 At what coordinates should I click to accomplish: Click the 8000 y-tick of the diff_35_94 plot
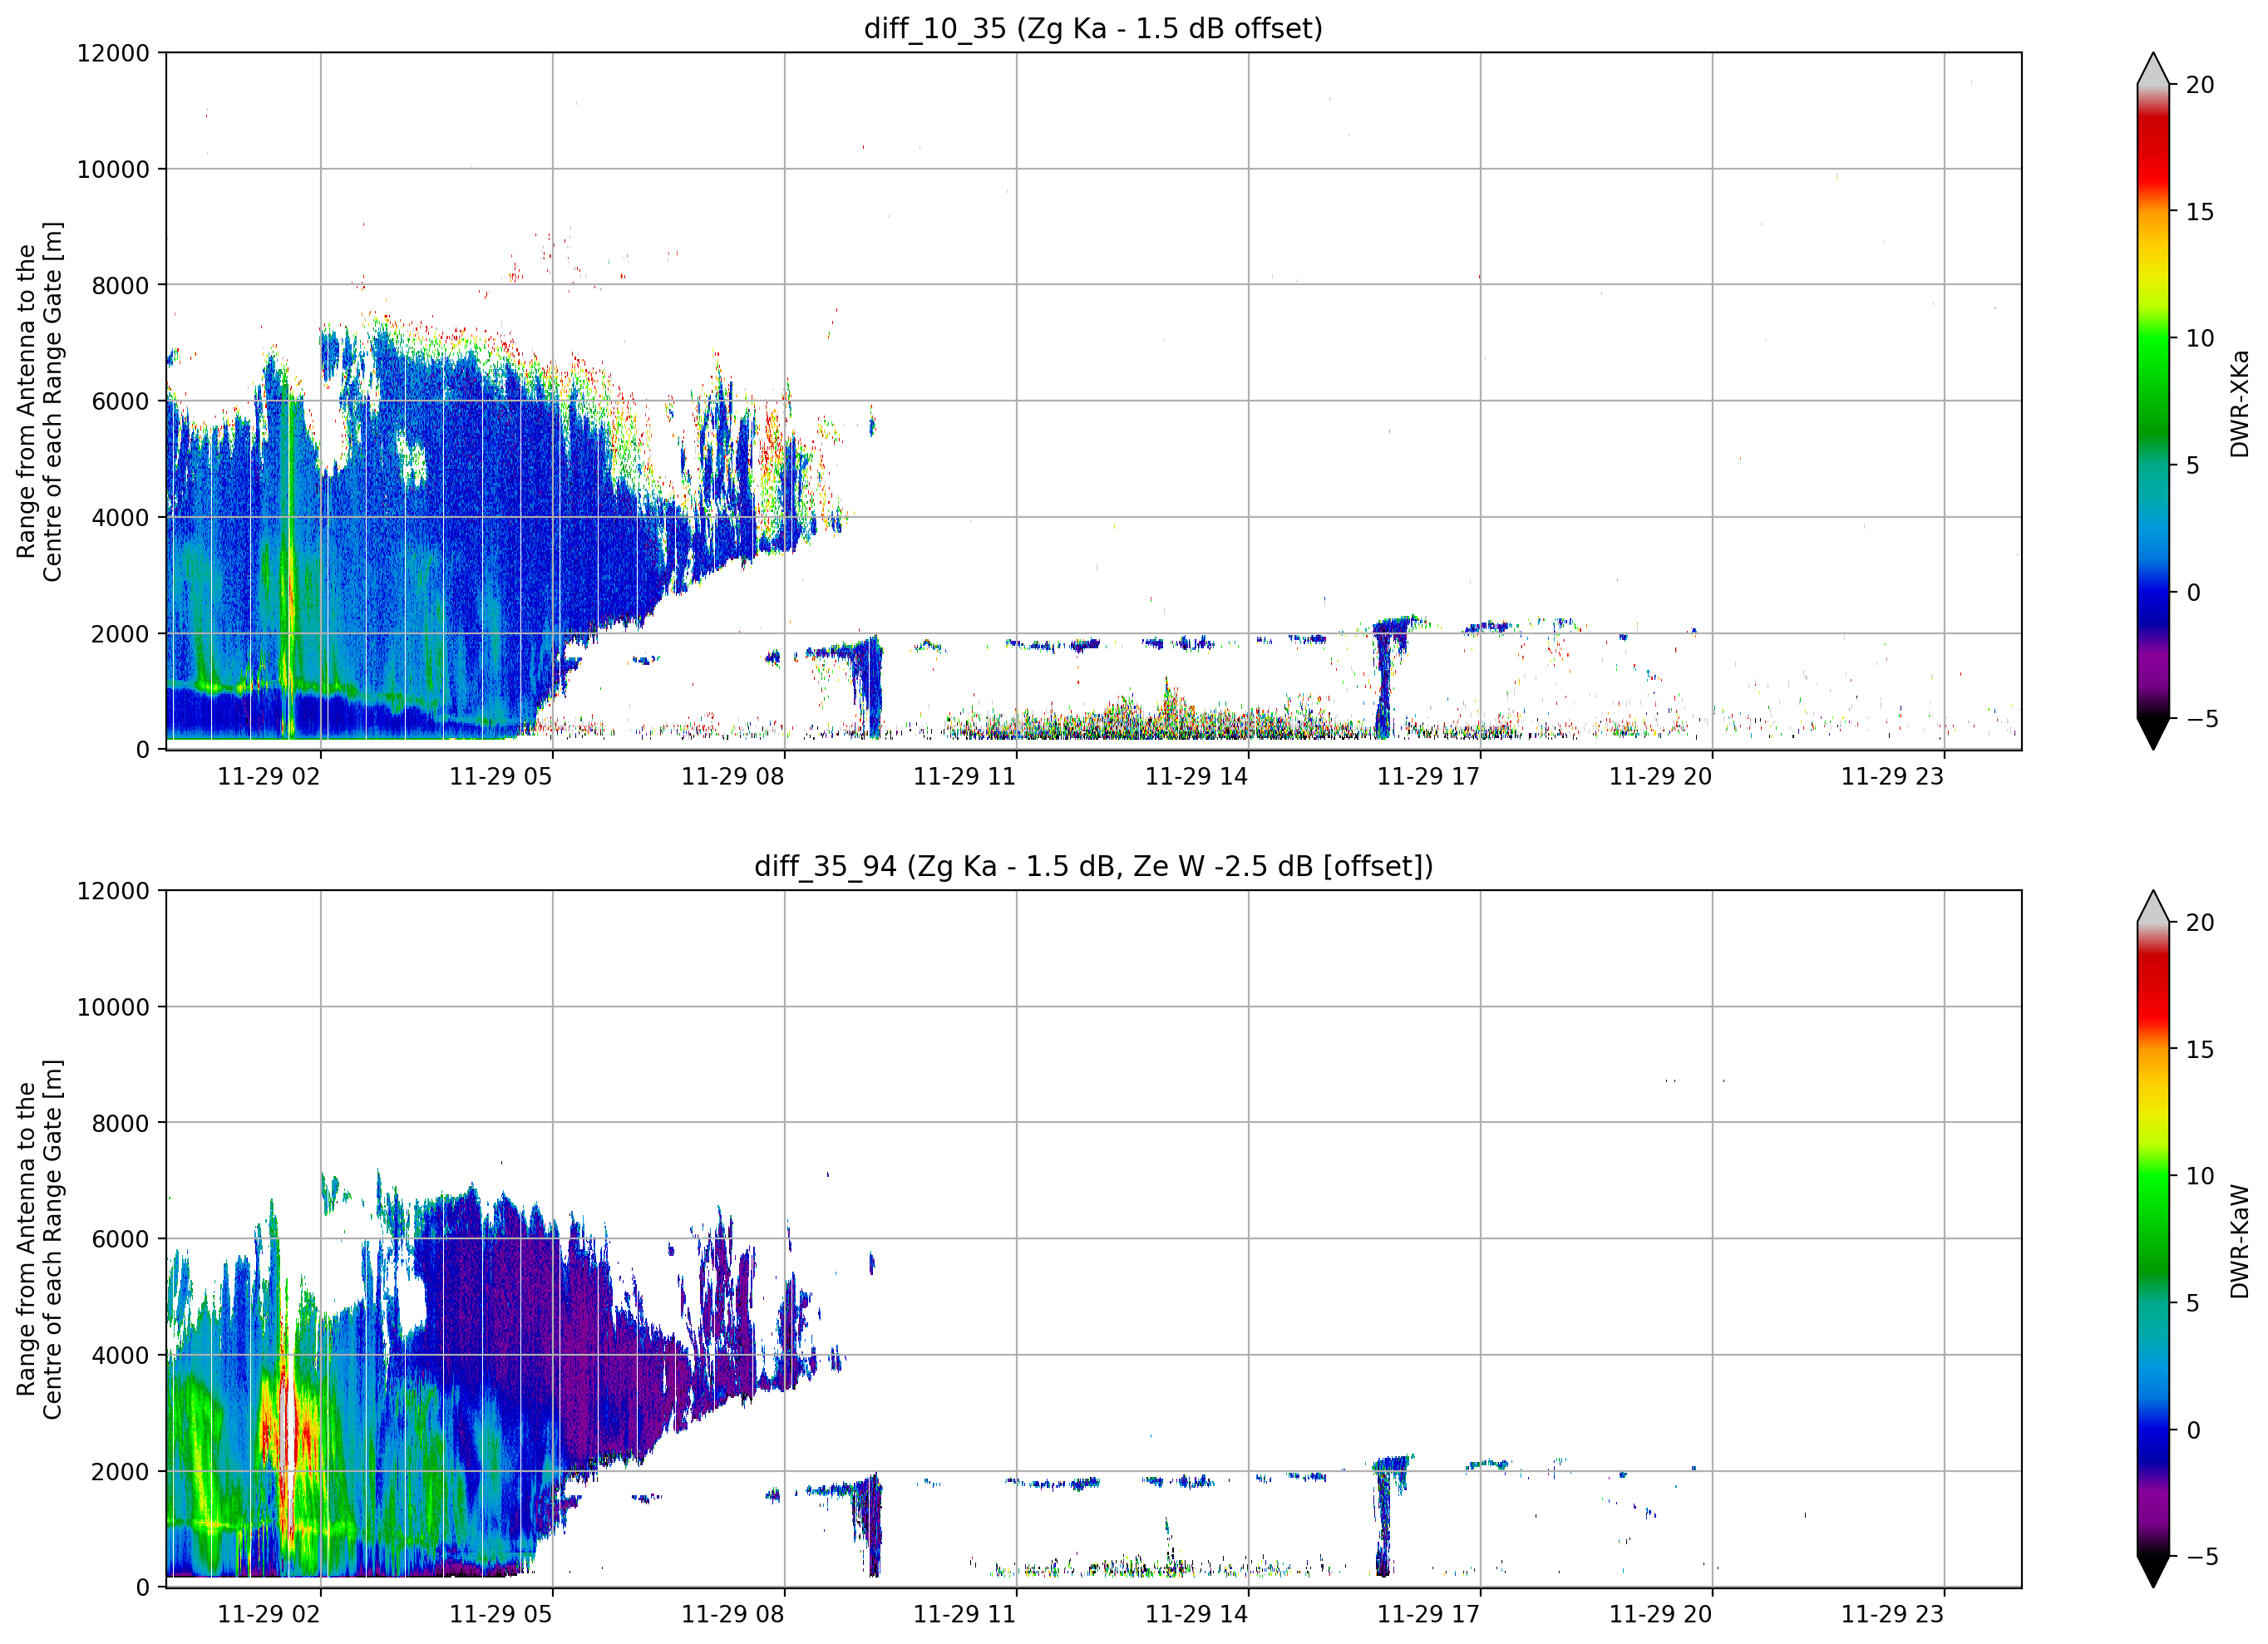pos(120,1123)
